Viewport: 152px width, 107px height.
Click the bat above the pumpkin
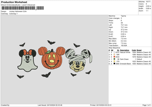coord(51,42)
